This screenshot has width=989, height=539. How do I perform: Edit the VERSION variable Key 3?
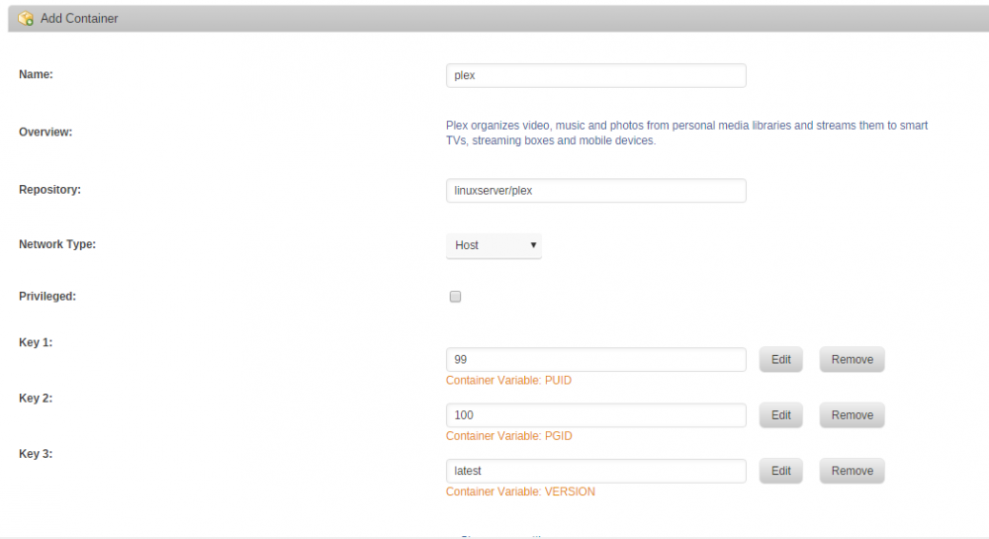click(781, 471)
